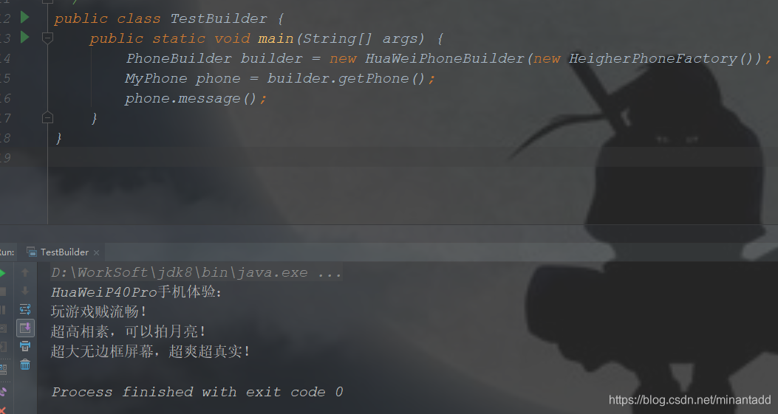The height and width of the screenshot is (414, 778).
Task: Close the TestBuilder run tab
Action: tap(96, 252)
